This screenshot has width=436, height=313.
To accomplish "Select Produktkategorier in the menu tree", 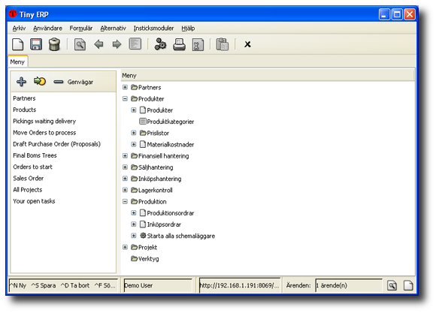I will 170,122.
